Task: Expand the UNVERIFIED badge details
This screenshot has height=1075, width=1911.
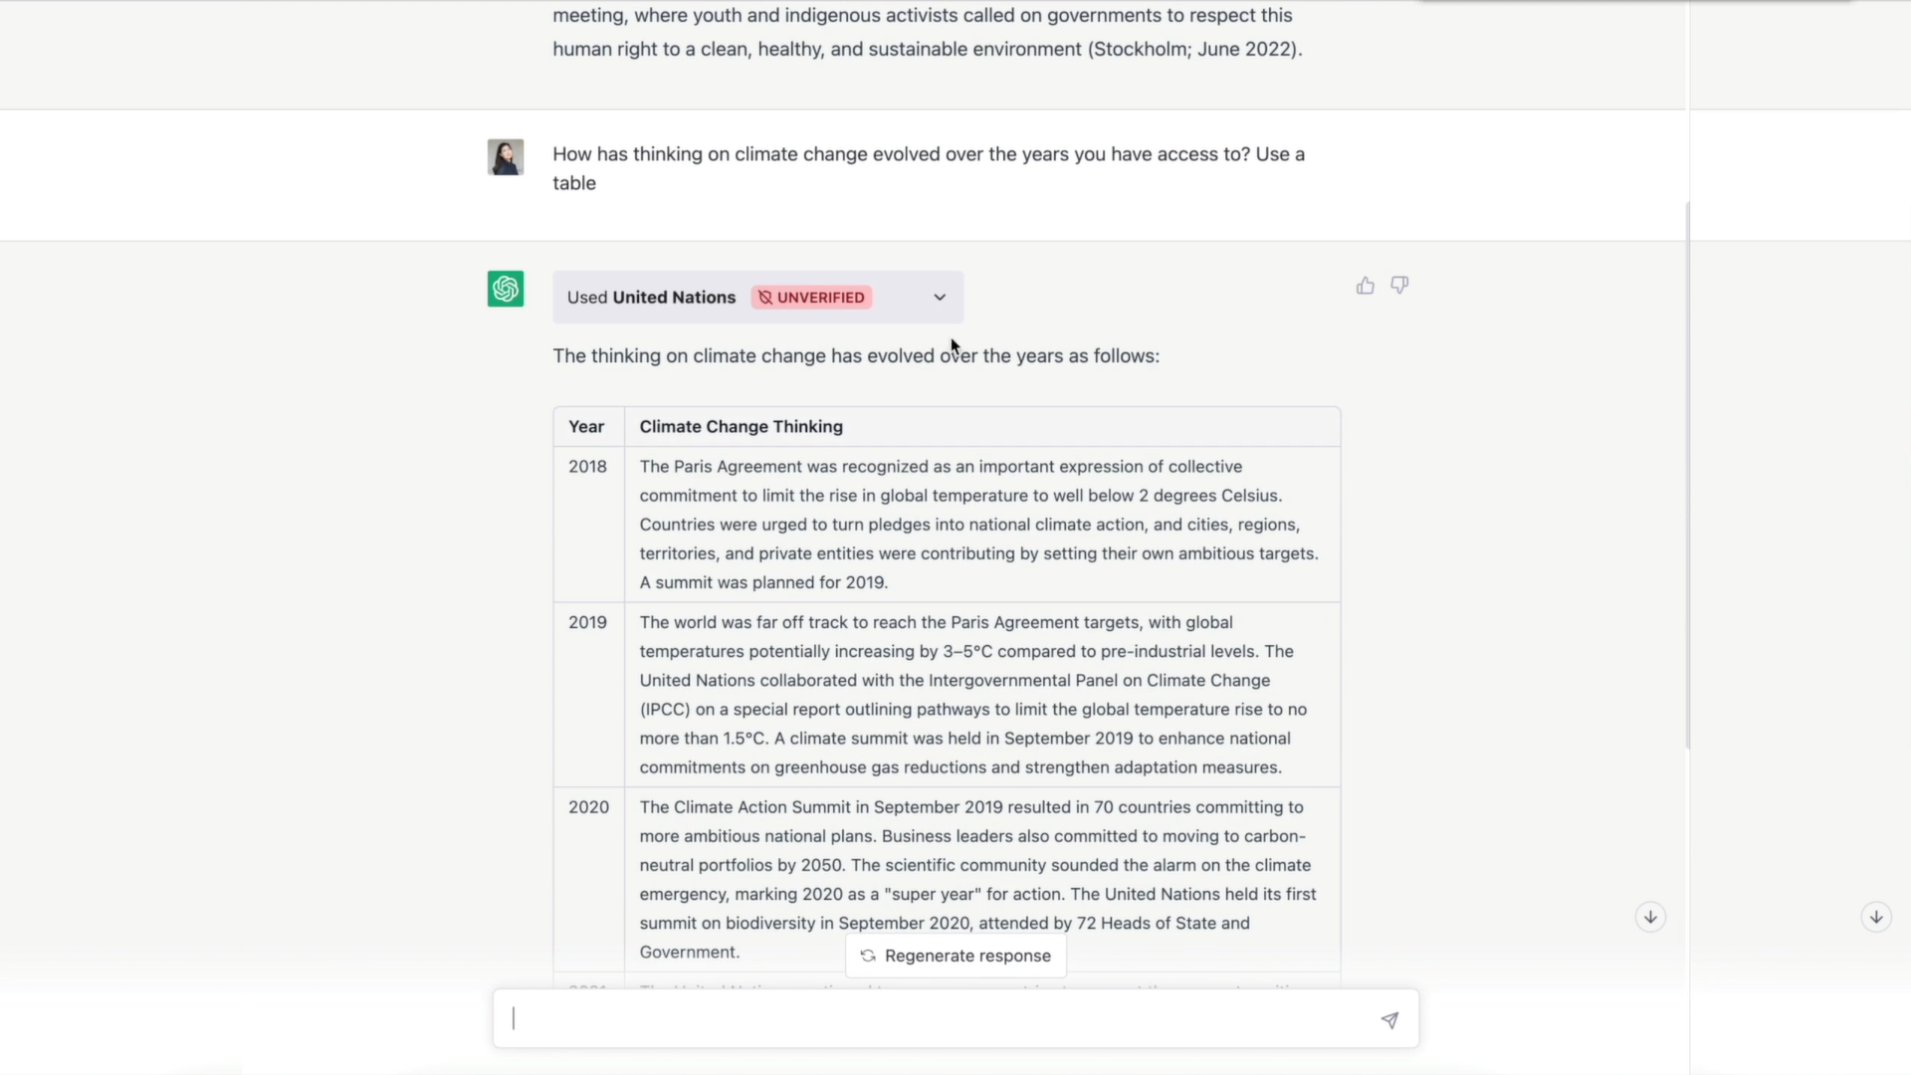Action: point(811,298)
